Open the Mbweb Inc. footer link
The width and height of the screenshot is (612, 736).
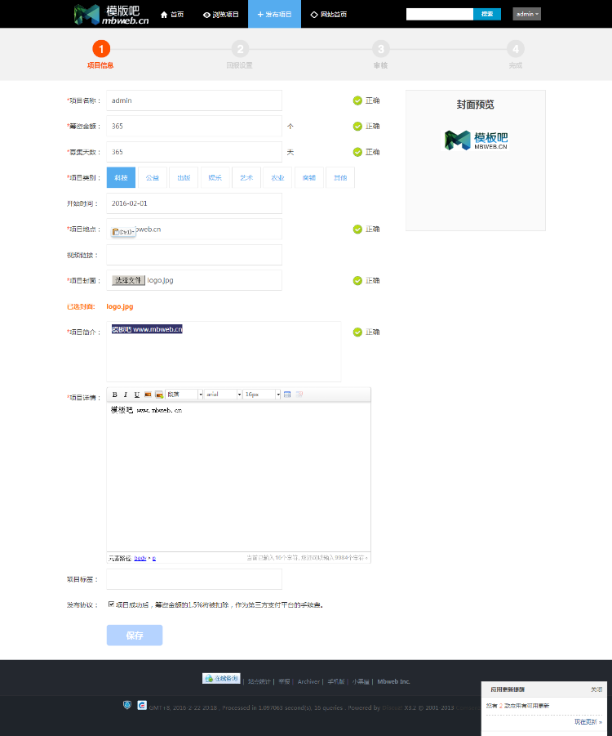pos(394,681)
